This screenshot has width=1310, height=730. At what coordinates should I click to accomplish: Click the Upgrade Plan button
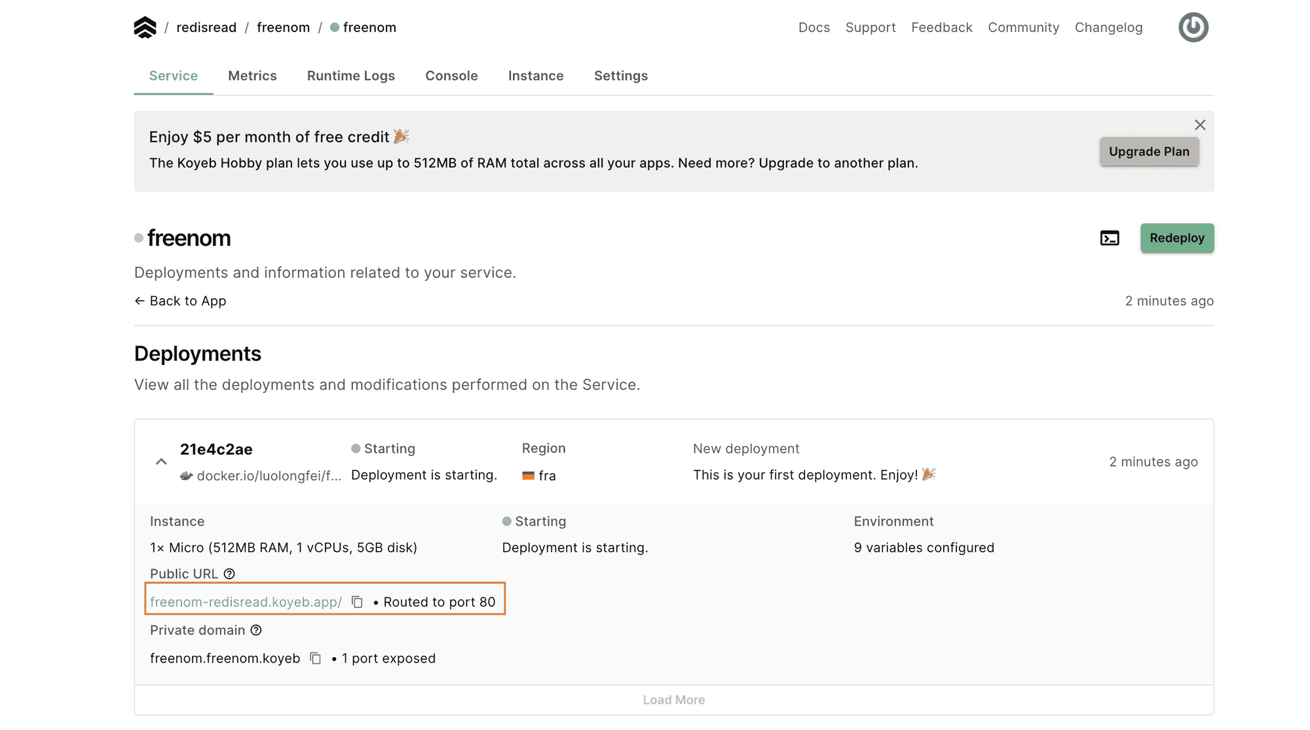pyautogui.click(x=1149, y=151)
